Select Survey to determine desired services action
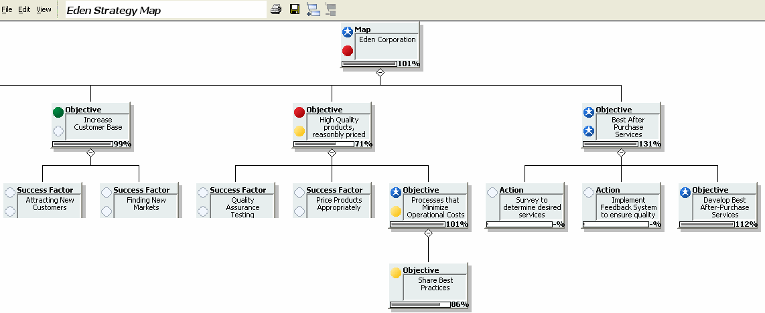This screenshot has height=313, width=765. (x=532, y=207)
